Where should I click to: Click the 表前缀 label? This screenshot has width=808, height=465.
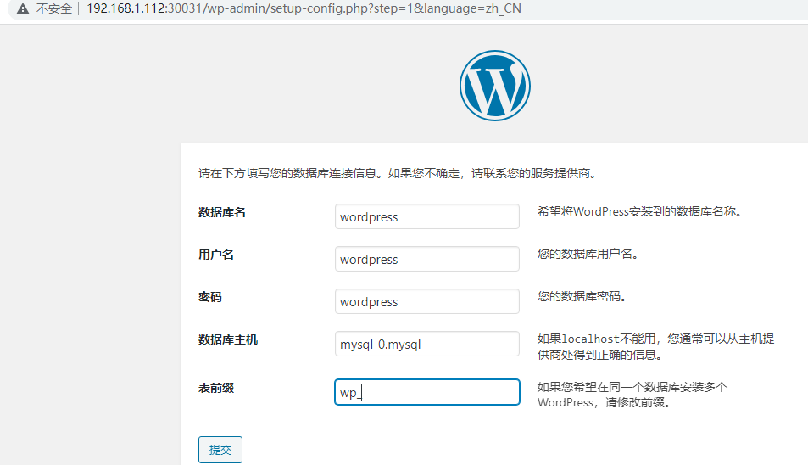tap(216, 388)
